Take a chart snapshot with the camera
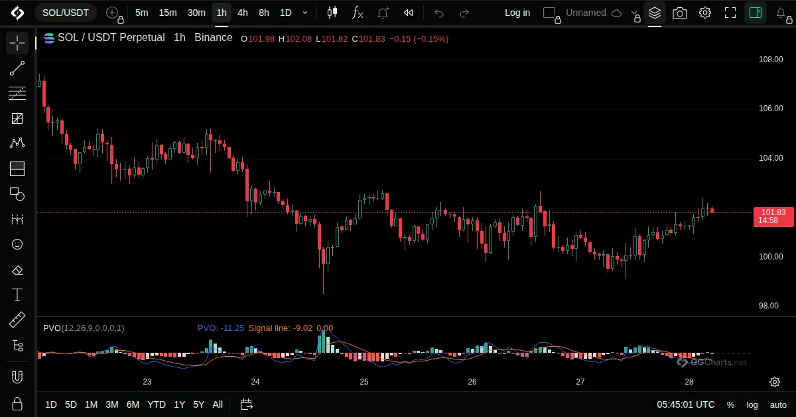 click(680, 13)
